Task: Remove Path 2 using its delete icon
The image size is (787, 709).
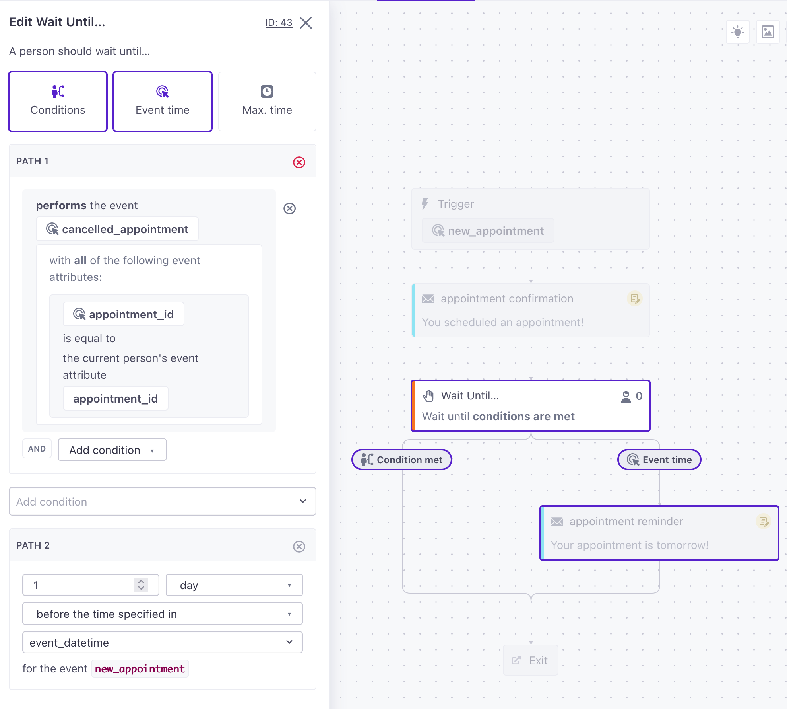Action: [x=299, y=546]
